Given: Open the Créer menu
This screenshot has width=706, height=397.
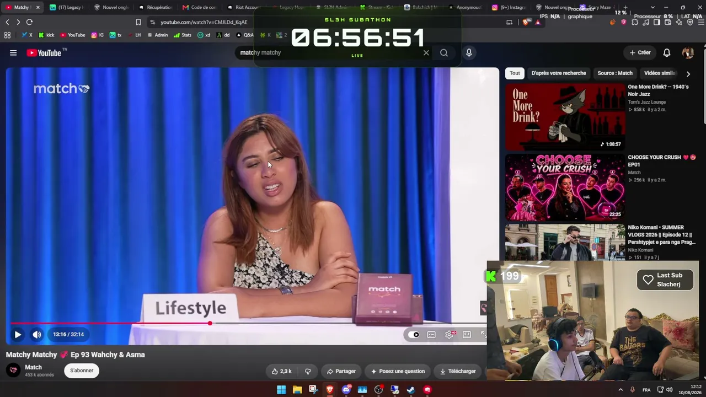Looking at the screenshot, I should click(640, 53).
